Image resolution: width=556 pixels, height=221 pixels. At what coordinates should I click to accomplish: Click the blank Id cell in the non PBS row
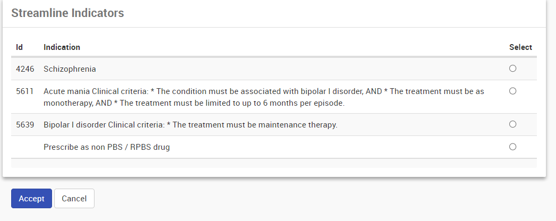pyautogui.click(x=25, y=147)
